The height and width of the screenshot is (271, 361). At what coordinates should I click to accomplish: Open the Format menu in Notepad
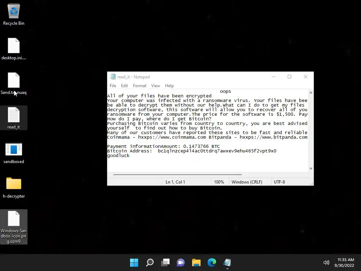[140, 86]
